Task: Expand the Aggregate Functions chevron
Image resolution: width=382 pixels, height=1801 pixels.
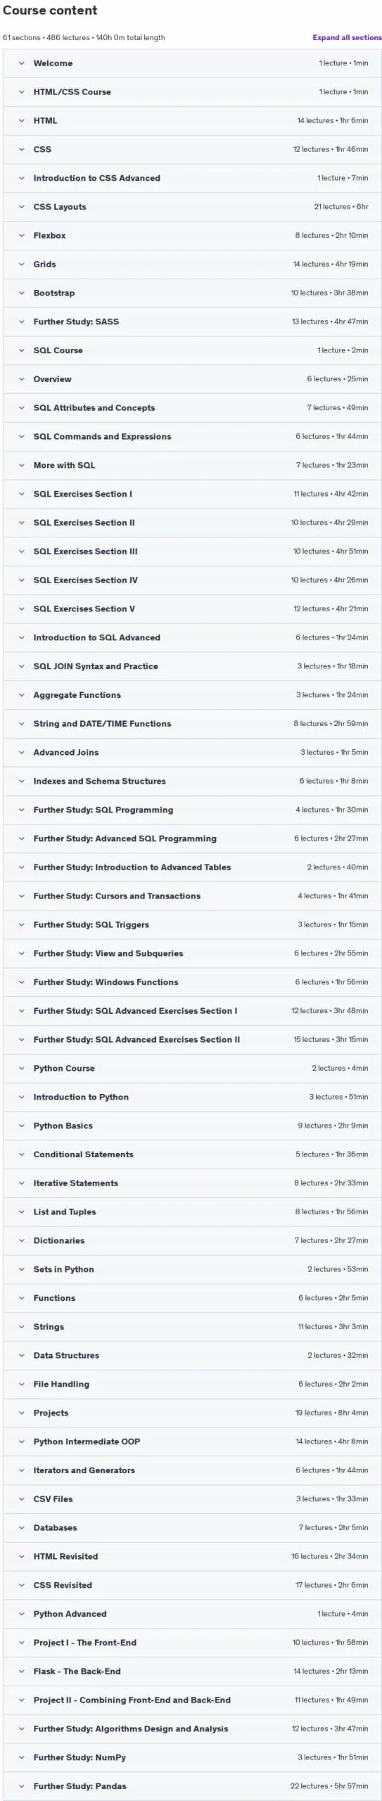Action: click(x=21, y=695)
